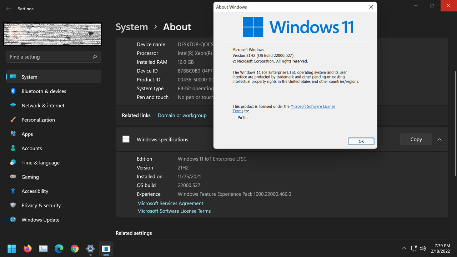Launch Google Chrome from taskbar

[75, 248]
